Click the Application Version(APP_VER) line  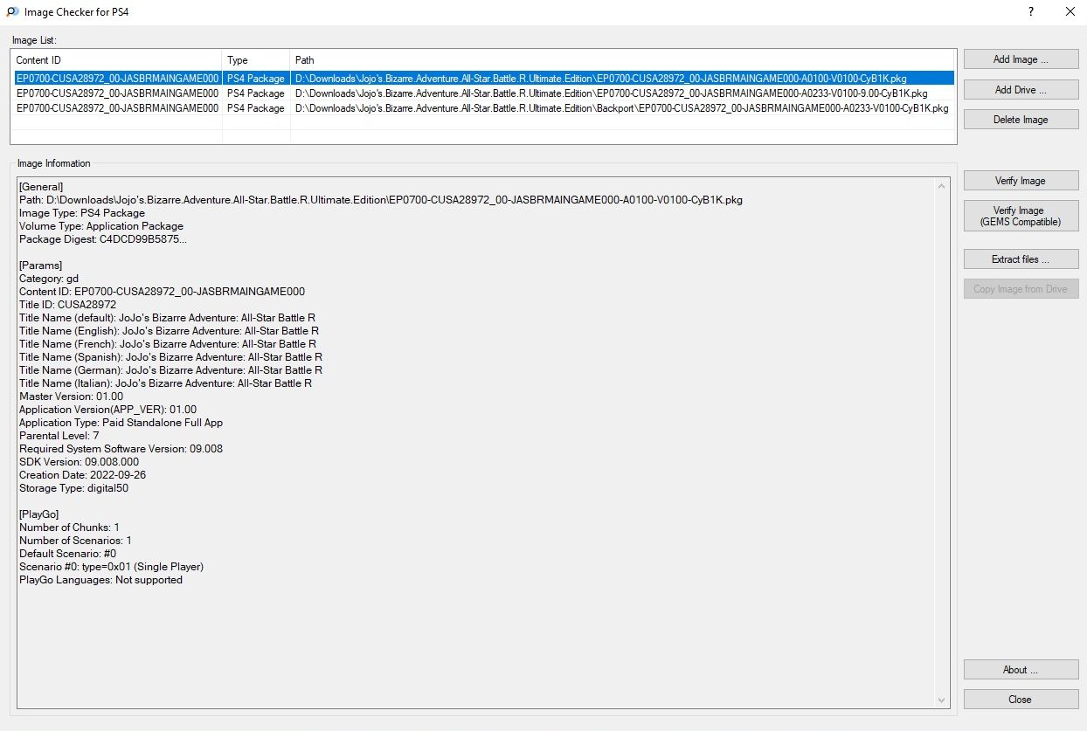[x=107, y=410]
